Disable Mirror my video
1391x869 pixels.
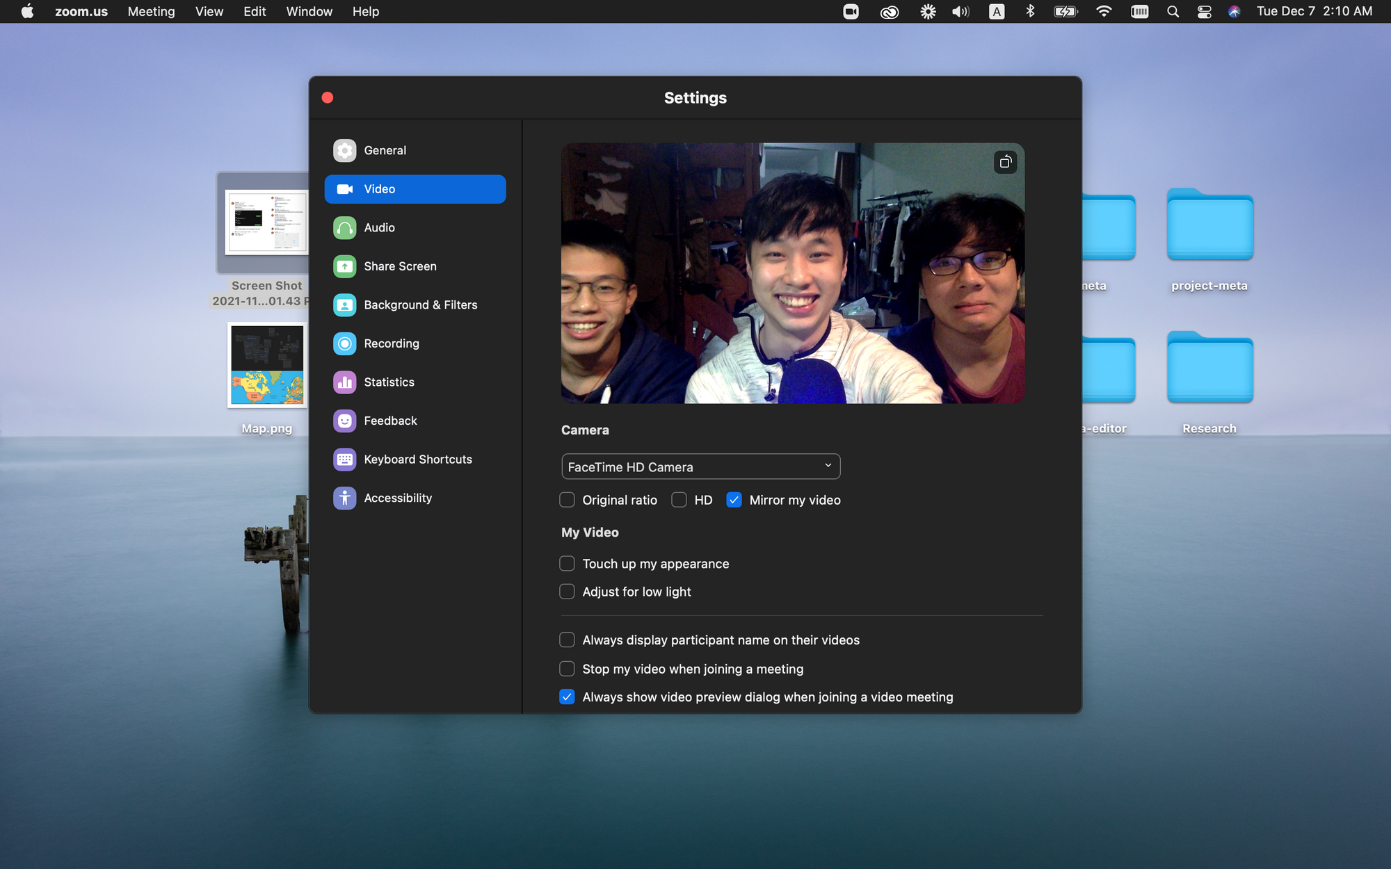coord(734,500)
